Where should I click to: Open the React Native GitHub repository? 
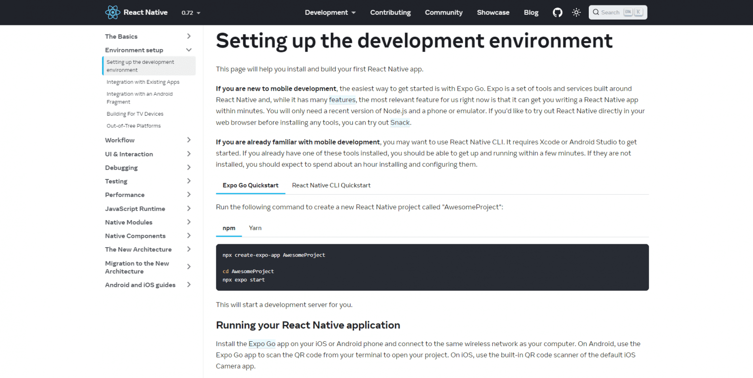click(557, 12)
